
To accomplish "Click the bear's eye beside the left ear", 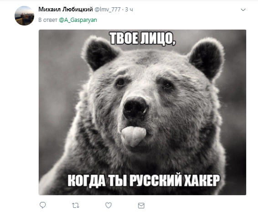I will pyautogui.click(x=121, y=83).
